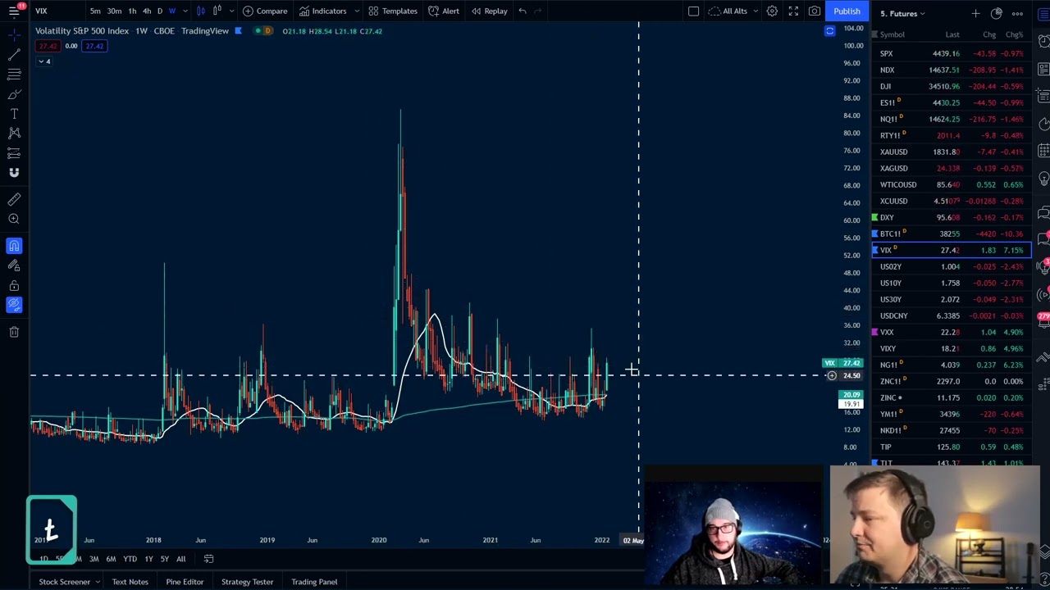Open the All Alts layout dropdown
This screenshot has width=1050, height=590.
[x=733, y=11]
